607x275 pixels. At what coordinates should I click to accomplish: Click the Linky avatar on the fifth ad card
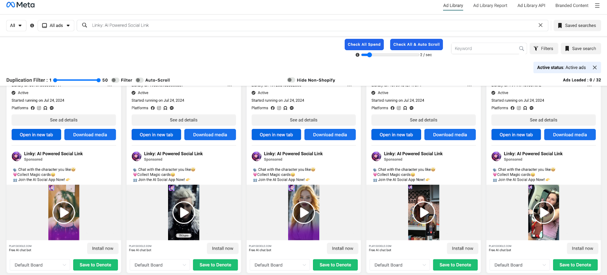(x=496, y=156)
